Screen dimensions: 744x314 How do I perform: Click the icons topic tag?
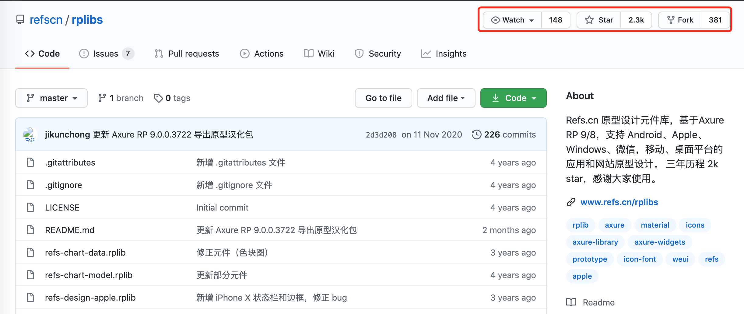(x=695, y=225)
